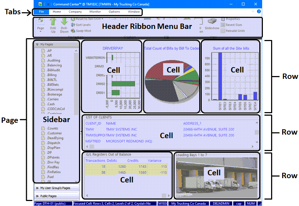This screenshot has width=299, height=206.
Task: Click the Rebuild Grids icon
Action: [223, 31]
